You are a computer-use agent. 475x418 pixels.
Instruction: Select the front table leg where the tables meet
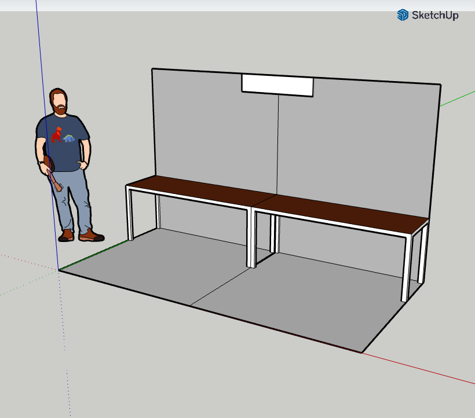251,239
